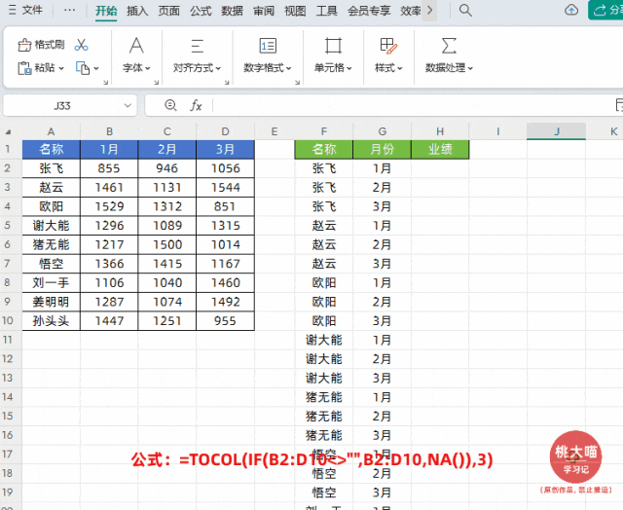The height and width of the screenshot is (510, 623).
Task: Click the name box showing J33
Action: tap(62, 106)
